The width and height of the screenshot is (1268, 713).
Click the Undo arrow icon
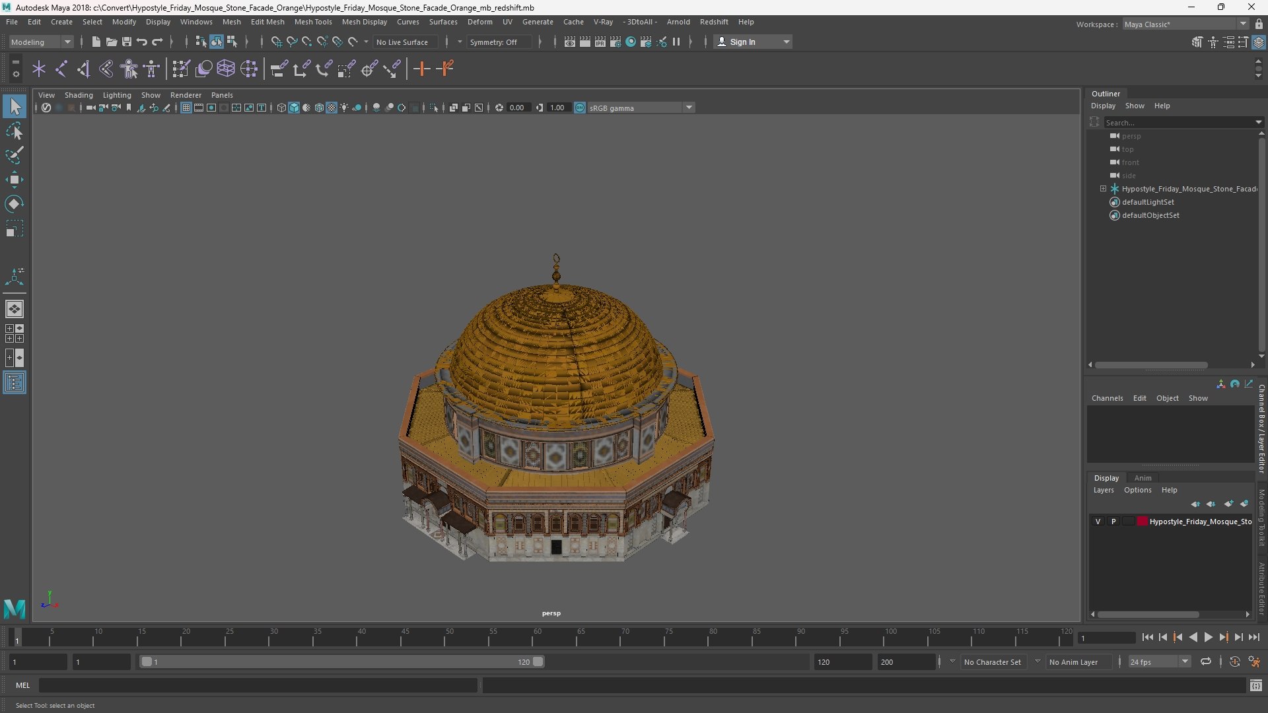point(142,42)
